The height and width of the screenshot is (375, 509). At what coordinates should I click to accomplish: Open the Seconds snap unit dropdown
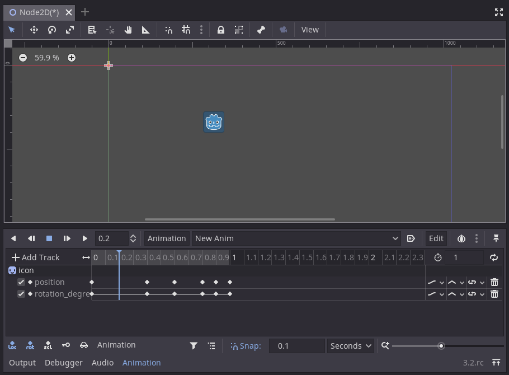[351, 346]
